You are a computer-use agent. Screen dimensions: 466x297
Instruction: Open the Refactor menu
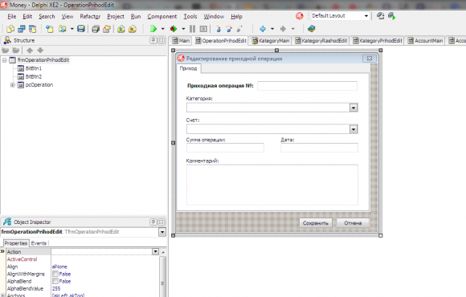pos(90,17)
